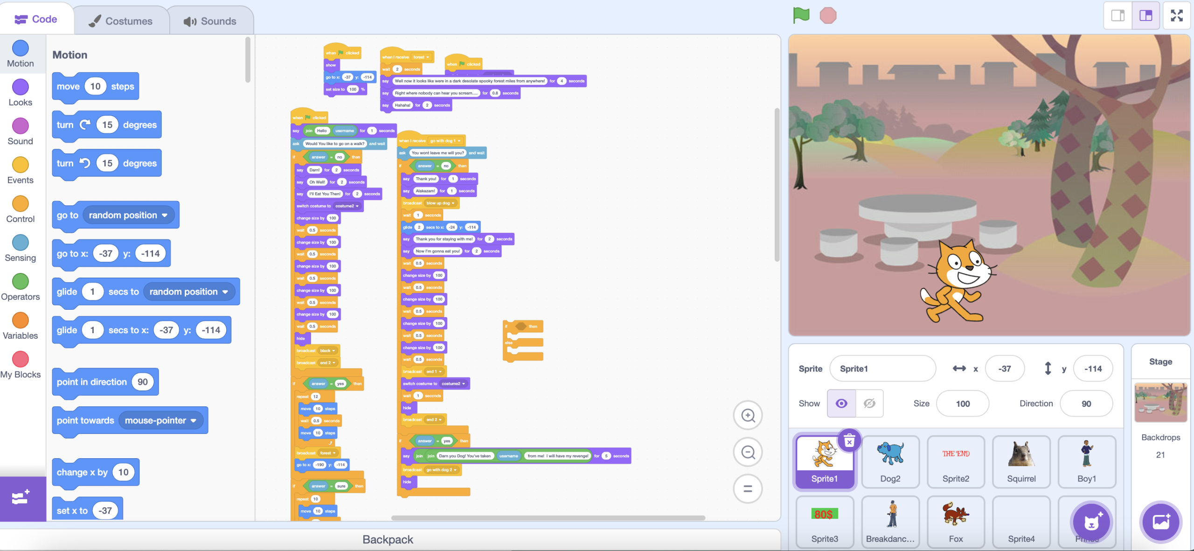Open 'blow up dog' broadcast dropdown

(441, 203)
